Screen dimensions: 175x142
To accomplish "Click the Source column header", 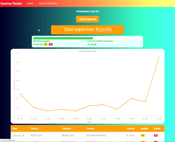I will click(34, 129).
